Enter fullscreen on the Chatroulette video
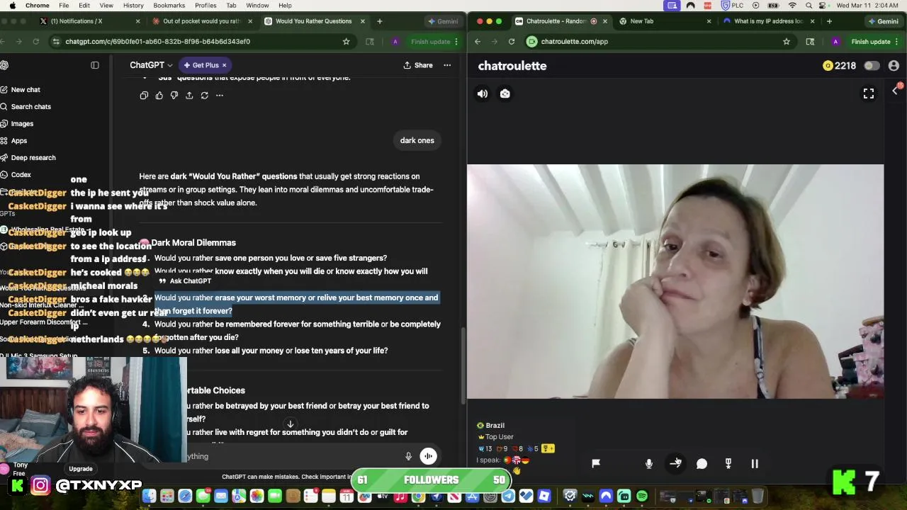Viewport: 907px width, 510px height. point(869,93)
